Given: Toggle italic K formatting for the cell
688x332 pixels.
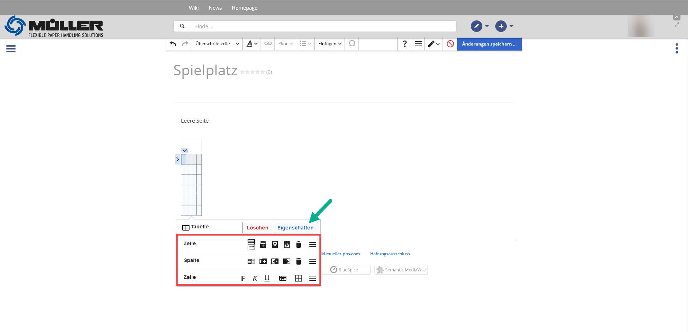Looking at the screenshot, I should [255, 278].
